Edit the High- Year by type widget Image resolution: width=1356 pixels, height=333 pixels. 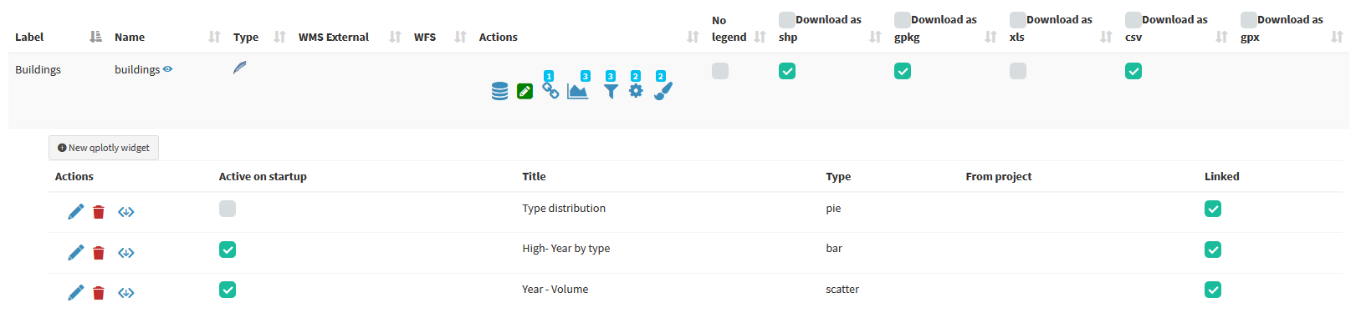coord(75,253)
